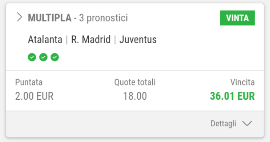Click the 36.01 EUR winnings amount

click(x=232, y=96)
